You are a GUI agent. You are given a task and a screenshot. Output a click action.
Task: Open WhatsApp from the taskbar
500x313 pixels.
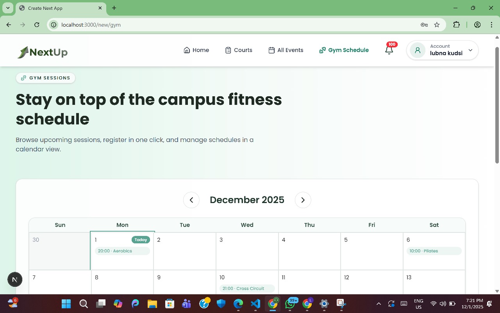(290, 304)
